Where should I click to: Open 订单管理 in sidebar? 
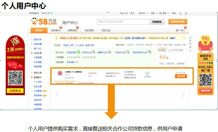(38, 57)
